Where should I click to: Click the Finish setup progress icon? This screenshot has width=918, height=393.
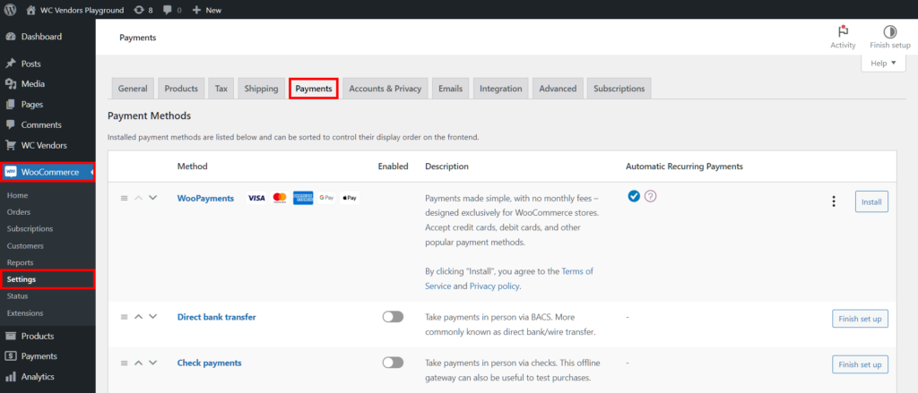tap(890, 31)
